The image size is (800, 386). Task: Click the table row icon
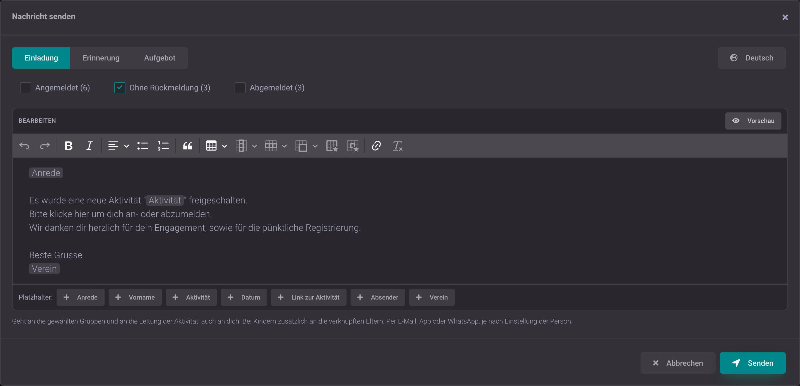(271, 146)
